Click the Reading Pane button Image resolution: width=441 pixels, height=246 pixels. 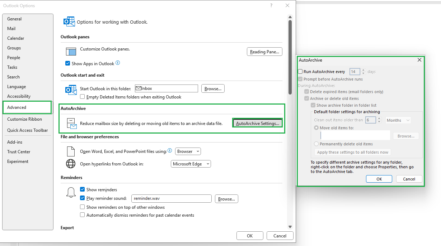point(264,52)
